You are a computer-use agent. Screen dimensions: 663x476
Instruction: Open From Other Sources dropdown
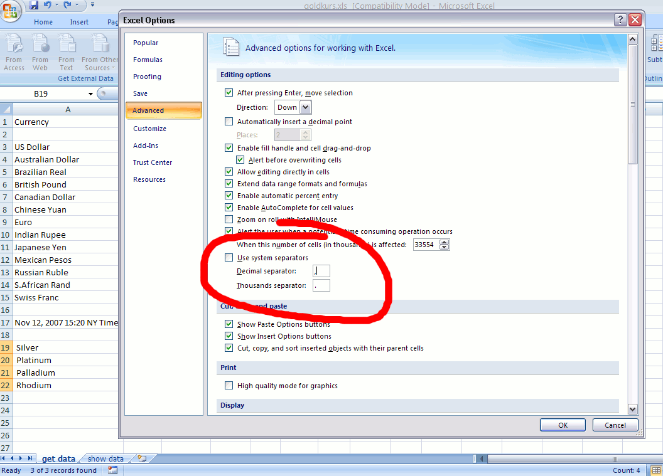click(x=100, y=52)
